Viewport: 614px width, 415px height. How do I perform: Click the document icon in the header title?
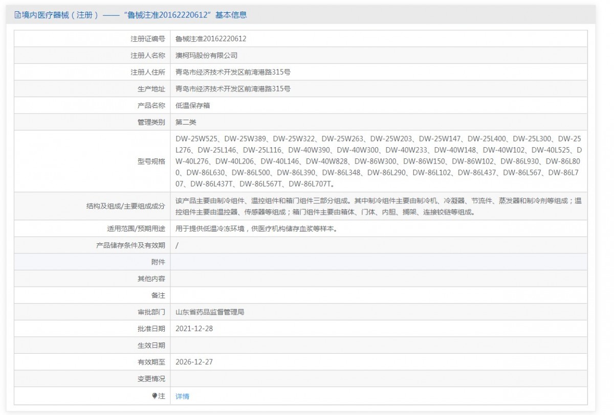point(18,15)
